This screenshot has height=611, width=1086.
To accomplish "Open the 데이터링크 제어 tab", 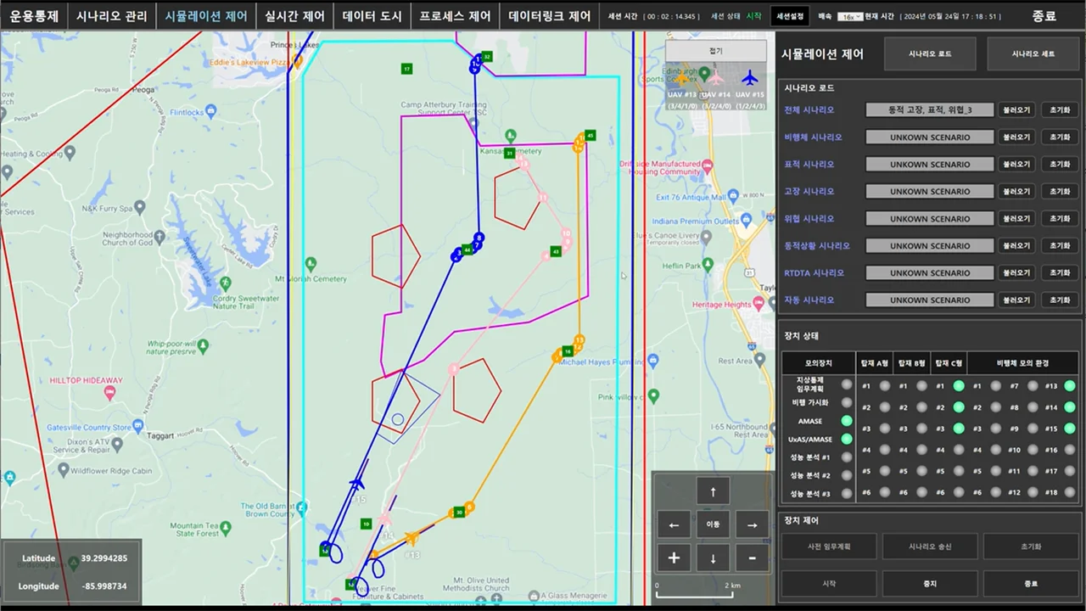I will point(549,16).
